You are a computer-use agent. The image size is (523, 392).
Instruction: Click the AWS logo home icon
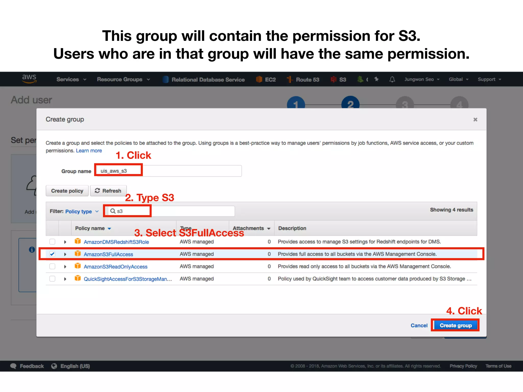pos(29,79)
